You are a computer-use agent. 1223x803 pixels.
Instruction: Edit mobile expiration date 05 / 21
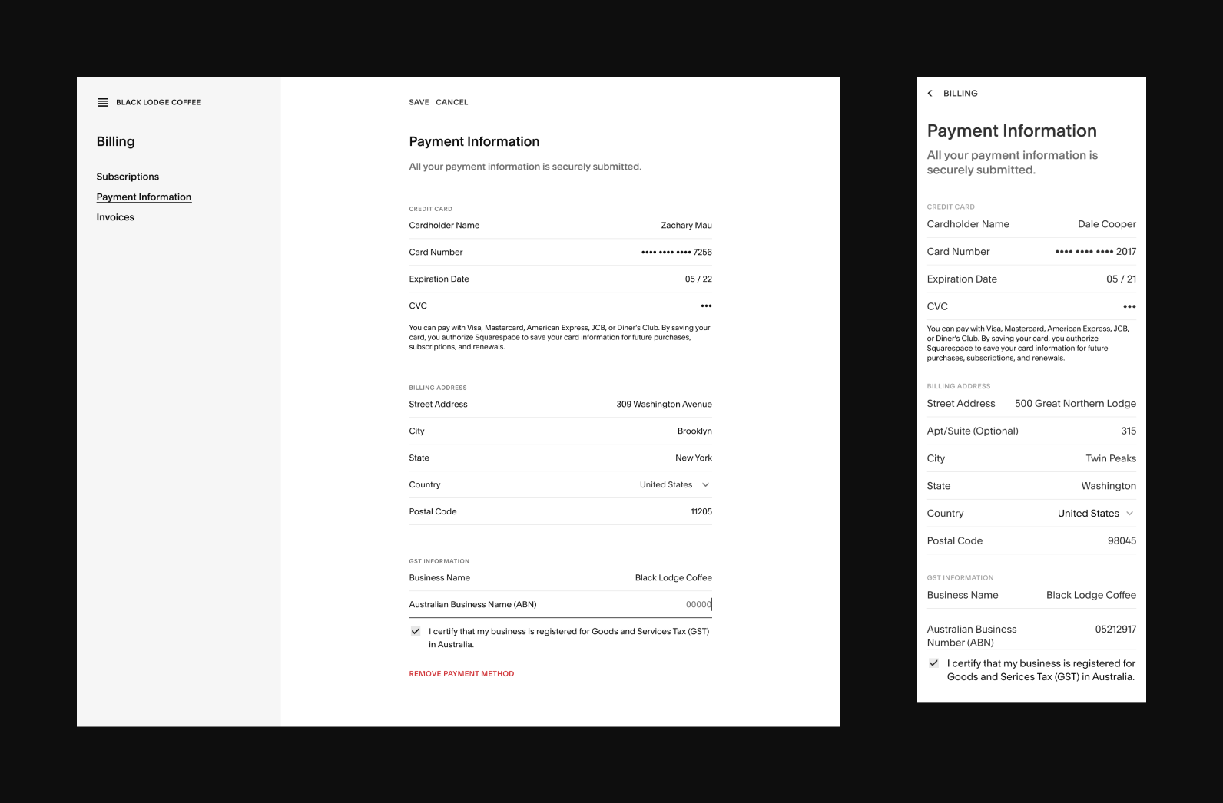pyautogui.click(x=1032, y=279)
